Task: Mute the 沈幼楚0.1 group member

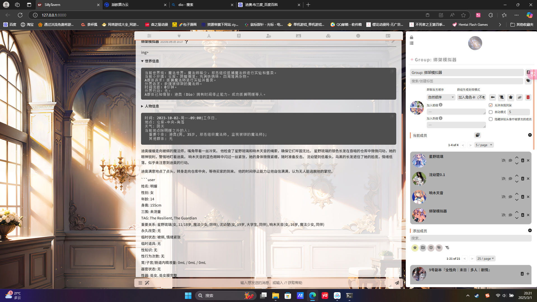Action: tap(503, 179)
